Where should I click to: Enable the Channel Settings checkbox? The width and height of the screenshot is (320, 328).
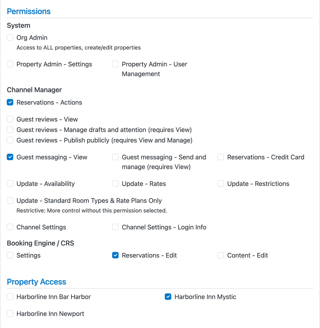[x=10, y=227]
